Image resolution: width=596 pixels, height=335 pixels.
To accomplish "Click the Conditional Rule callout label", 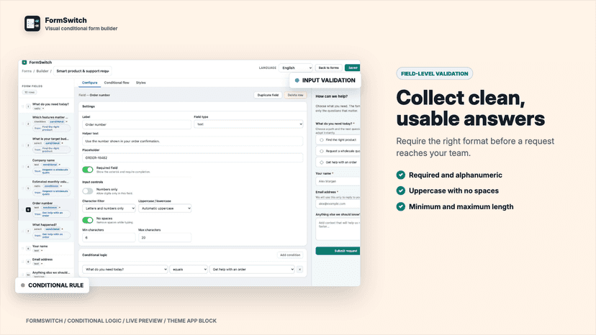I will (52, 285).
